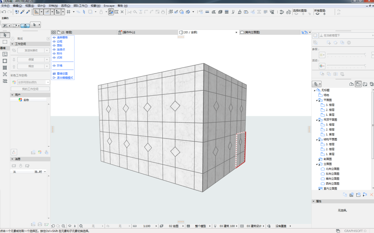Select the eyedropper pick-up parameters tool
The width and height of the screenshot is (374, 233).
click(x=23, y=12)
